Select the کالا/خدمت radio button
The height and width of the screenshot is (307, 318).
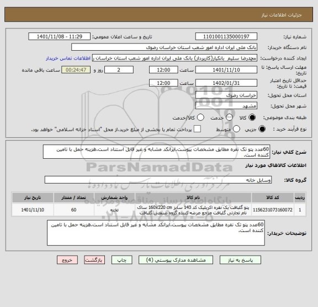click(x=200, y=117)
